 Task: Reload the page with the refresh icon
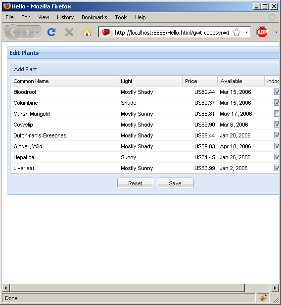(51, 32)
